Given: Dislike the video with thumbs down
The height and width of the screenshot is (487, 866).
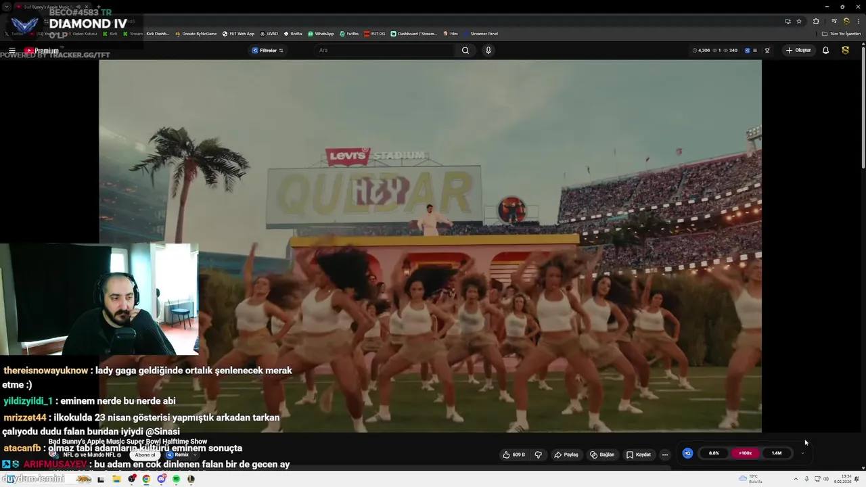Looking at the screenshot, I should coord(539,455).
